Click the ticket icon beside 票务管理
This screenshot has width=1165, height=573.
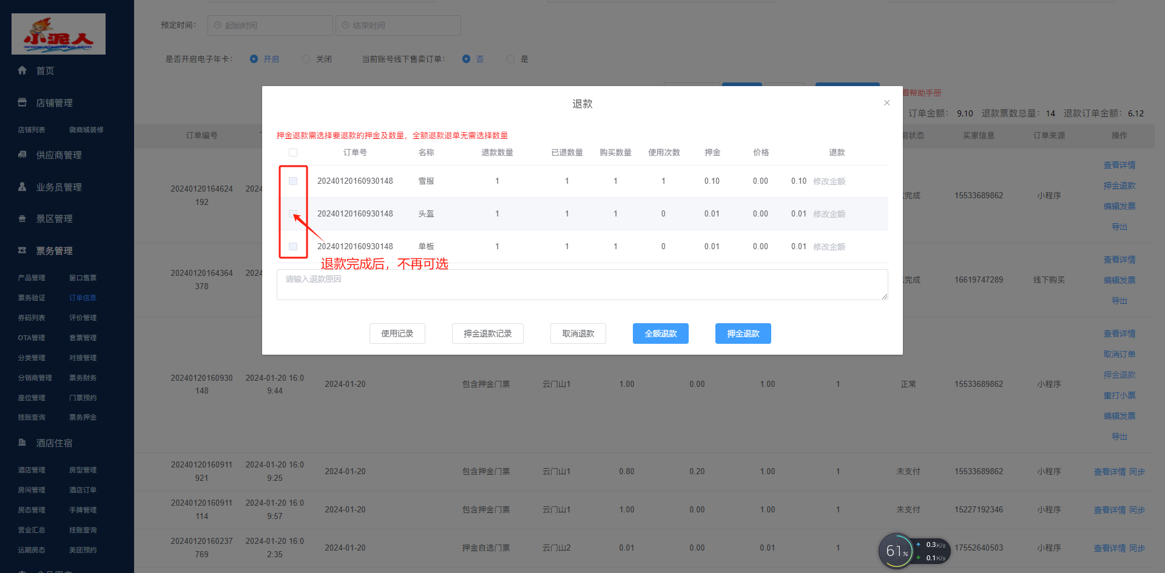point(22,250)
